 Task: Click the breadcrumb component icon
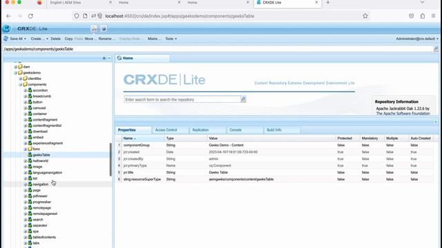coord(30,96)
